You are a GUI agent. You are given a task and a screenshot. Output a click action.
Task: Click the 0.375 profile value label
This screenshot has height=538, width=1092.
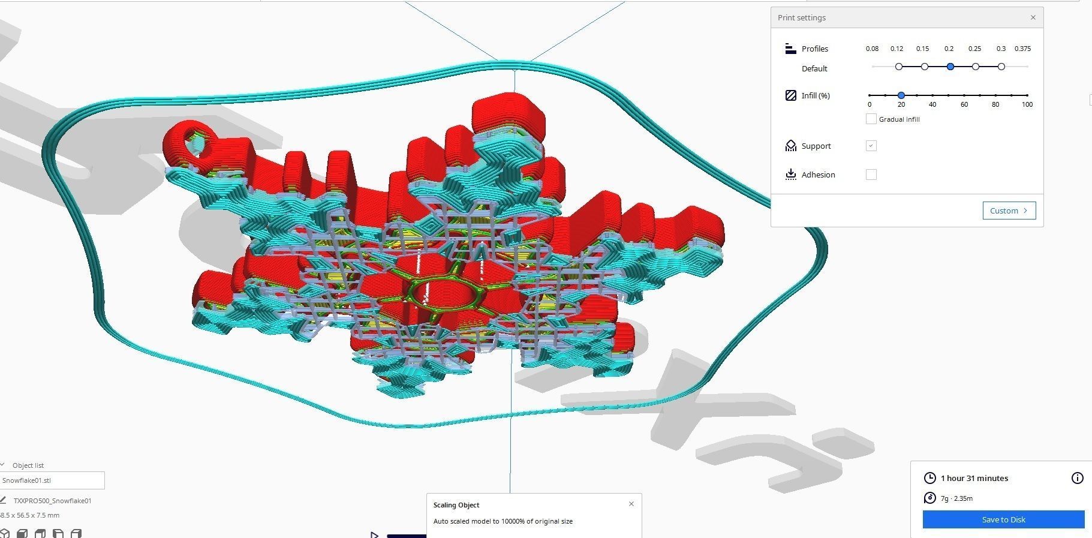(x=1022, y=49)
